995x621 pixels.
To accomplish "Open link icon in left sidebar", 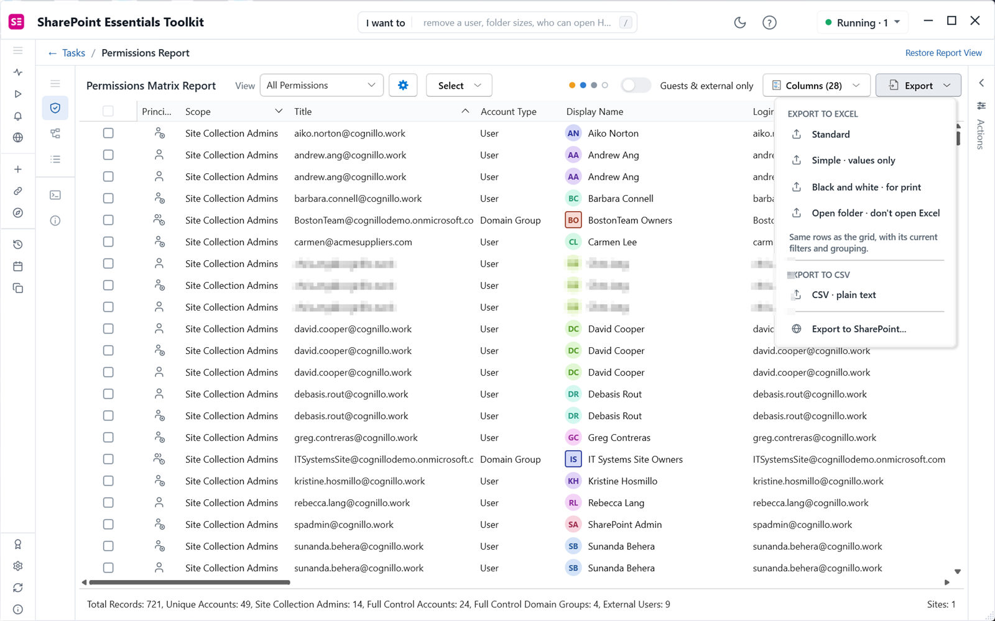I will pyautogui.click(x=18, y=191).
